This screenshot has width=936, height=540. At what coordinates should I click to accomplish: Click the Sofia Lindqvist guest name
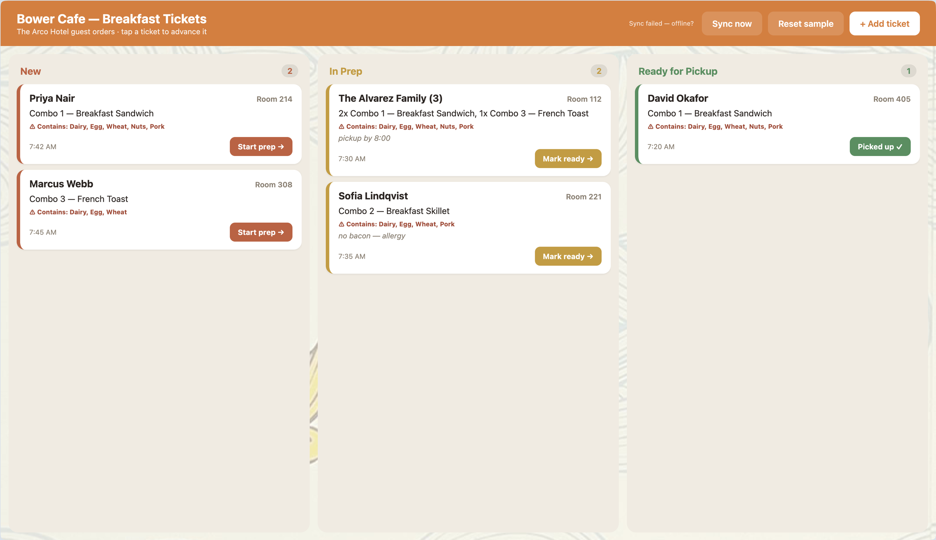click(x=373, y=196)
